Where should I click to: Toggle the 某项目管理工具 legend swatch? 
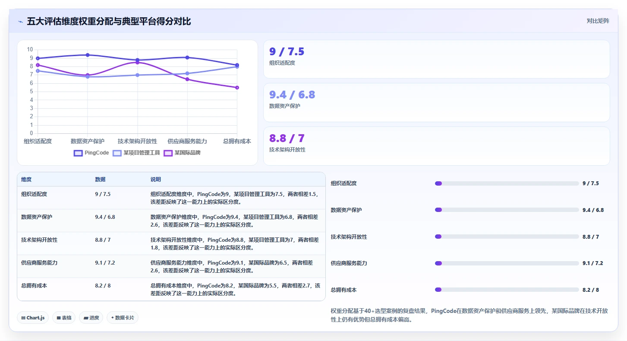click(x=117, y=153)
